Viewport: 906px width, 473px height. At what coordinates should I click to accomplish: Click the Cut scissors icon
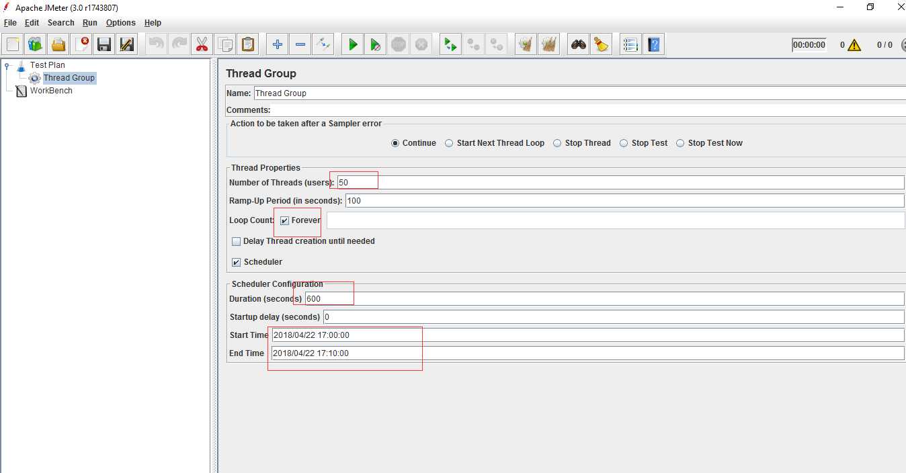pos(202,45)
